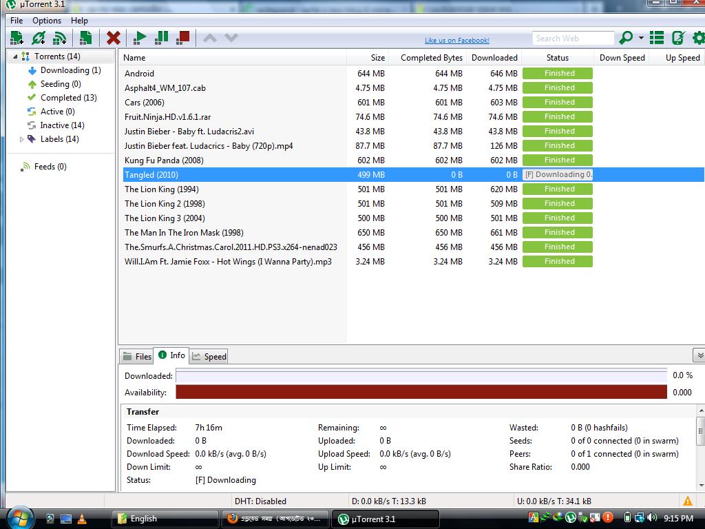The height and width of the screenshot is (529, 705).
Task: Open the Windows Start orb
Action: (x=19, y=517)
